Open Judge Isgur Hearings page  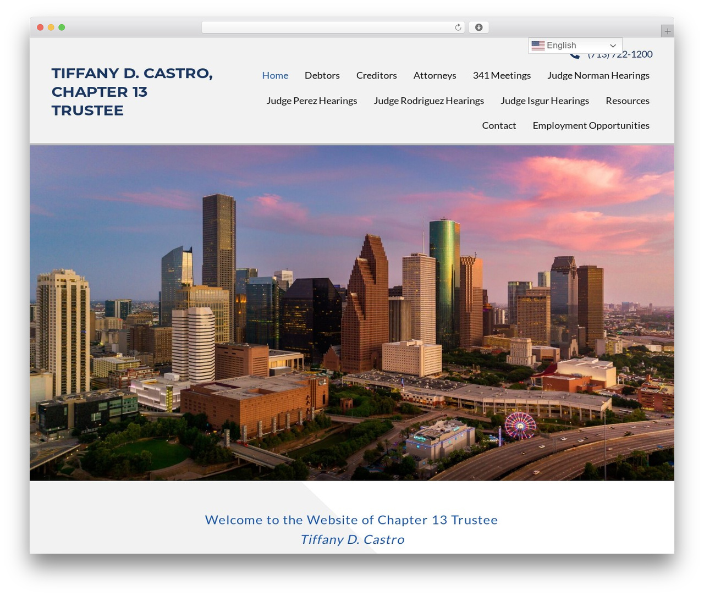pos(544,101)
